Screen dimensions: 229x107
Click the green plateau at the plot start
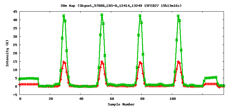pos(29,78)
